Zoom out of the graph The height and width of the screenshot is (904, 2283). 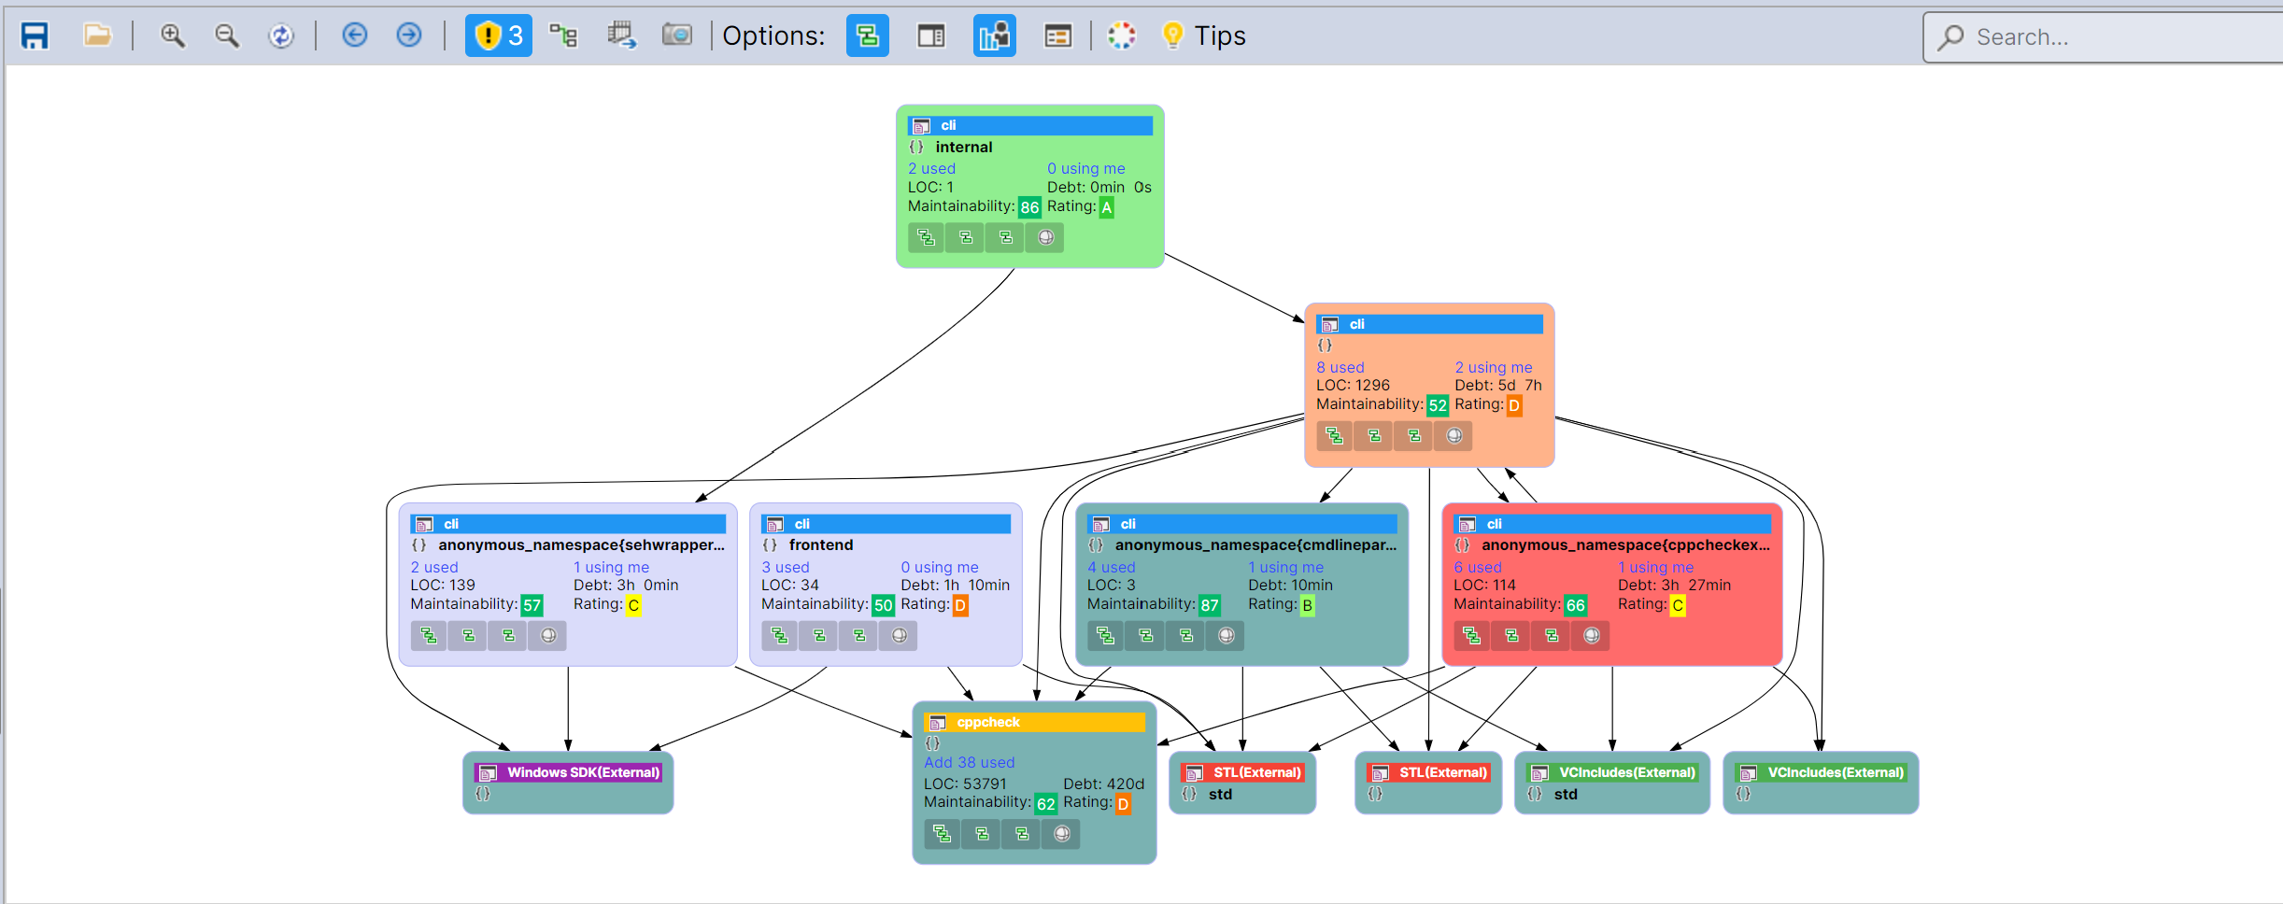[x=225, y=35]
